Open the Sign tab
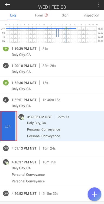The width and height of the screenshot is (104, 204). (65, 15)
